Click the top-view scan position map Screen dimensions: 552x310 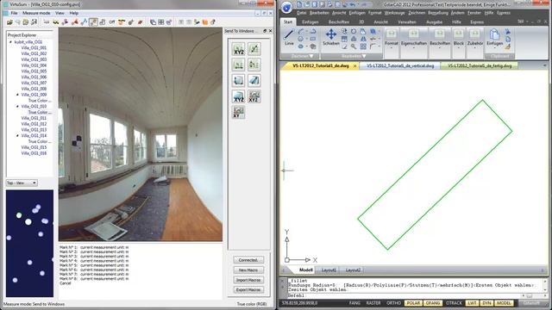click(x=29, y=243)
